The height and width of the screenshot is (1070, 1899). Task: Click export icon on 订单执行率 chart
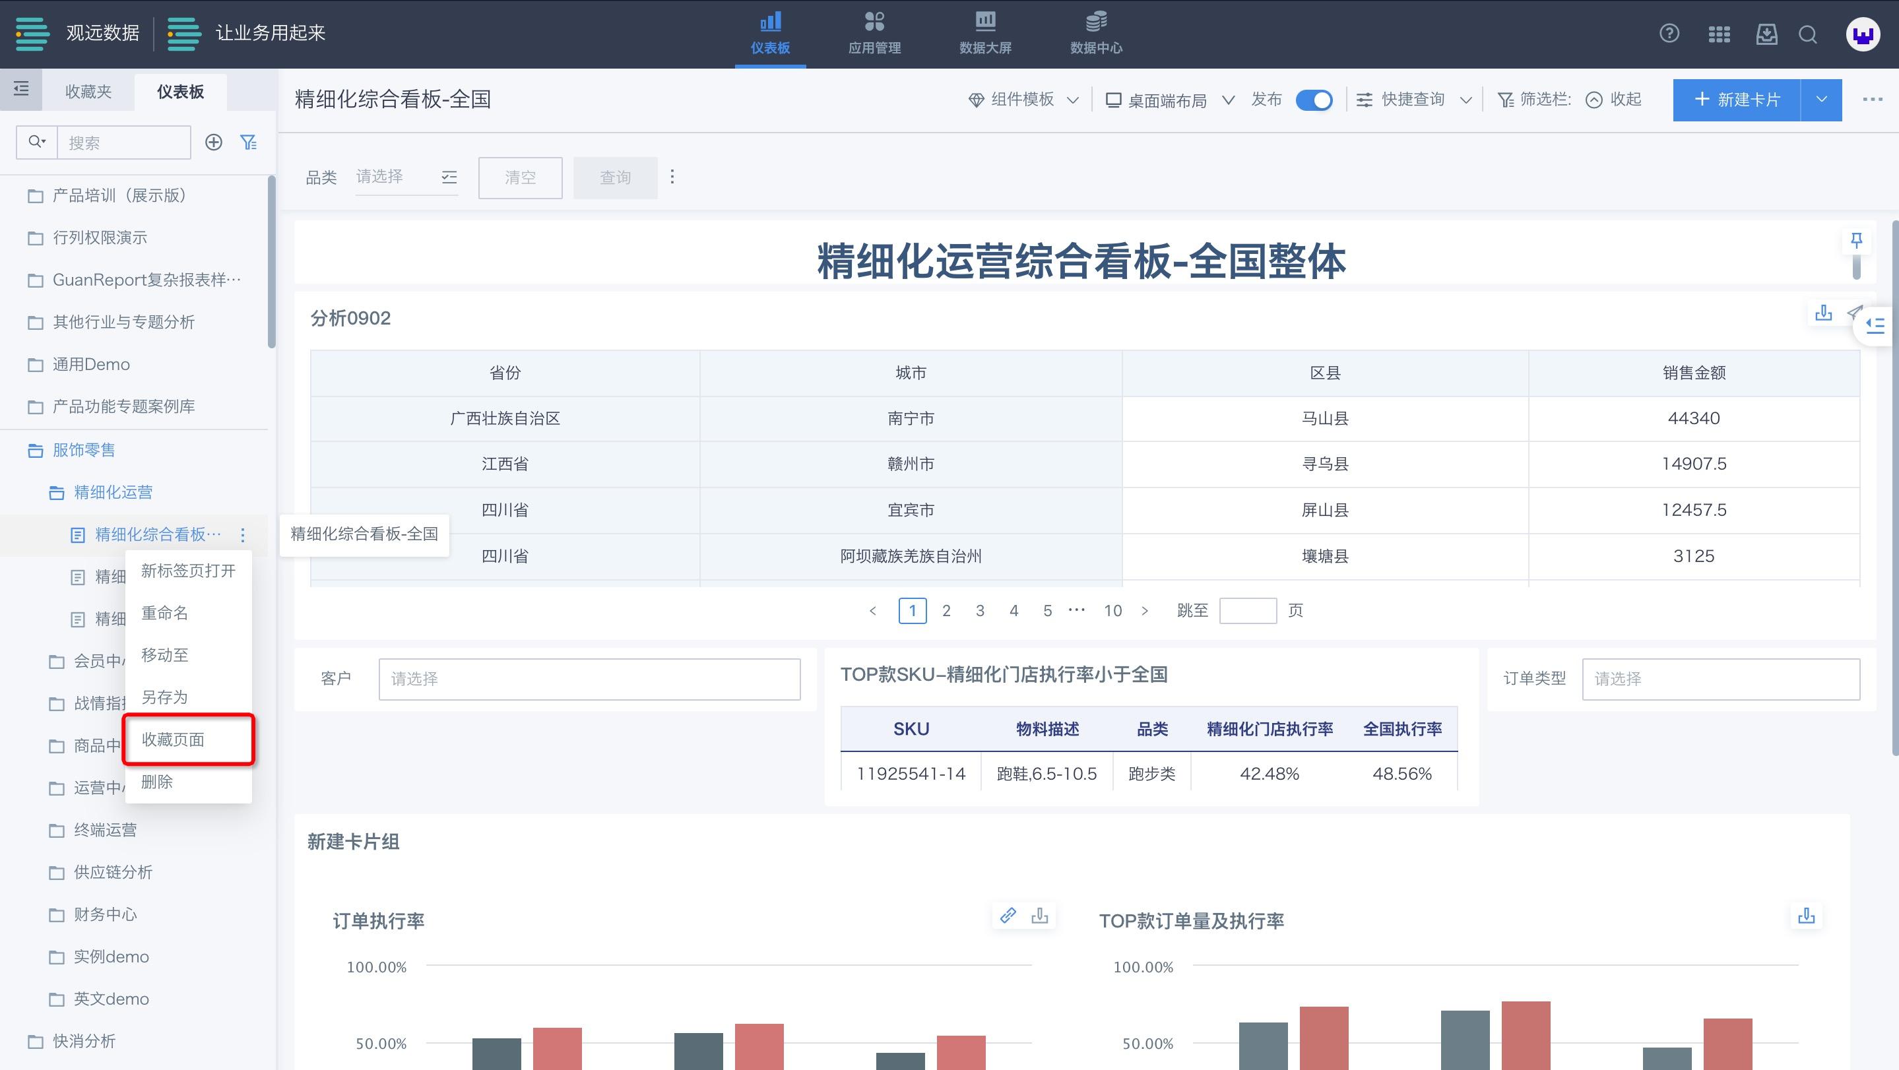1039,915
